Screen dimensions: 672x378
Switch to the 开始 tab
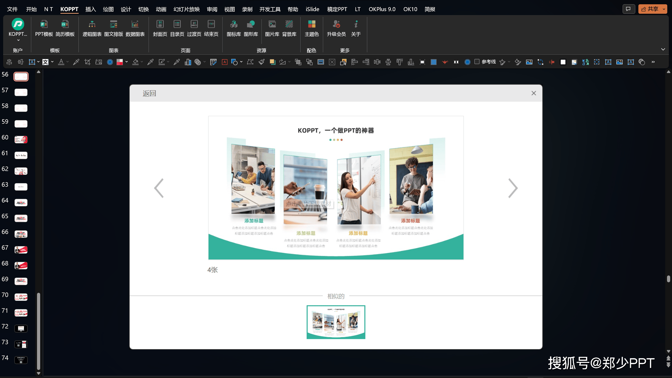tap(31, 9)
